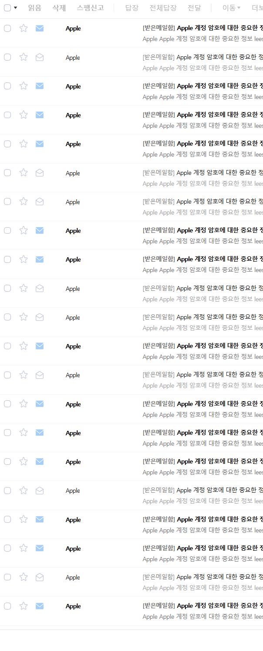Toggle the star on the second email
The width and height of the screenshot is (263, 651).
(24, 57)
